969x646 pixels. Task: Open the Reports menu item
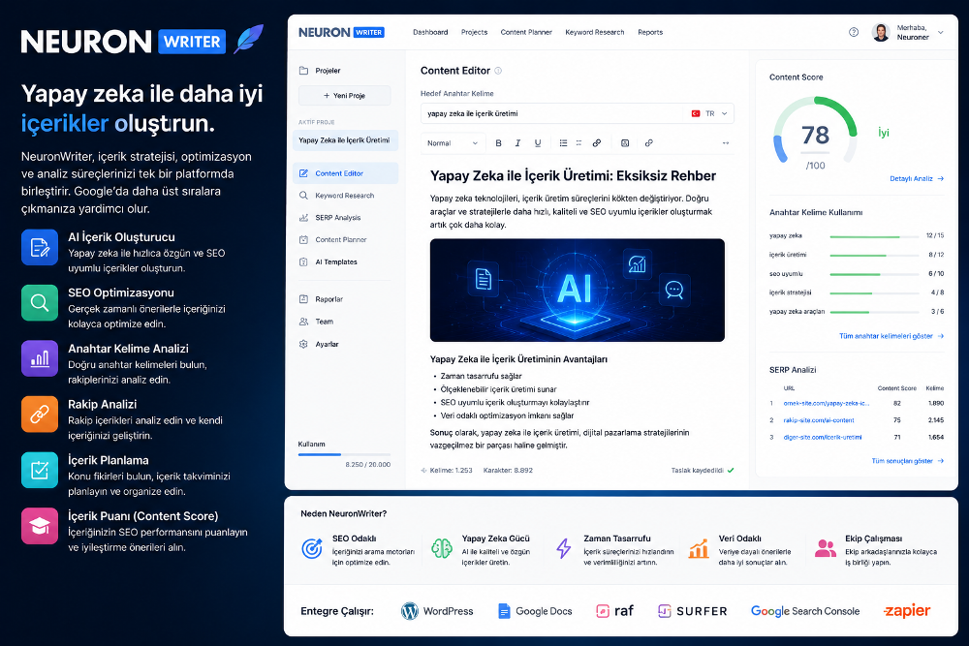pos(650,32)
